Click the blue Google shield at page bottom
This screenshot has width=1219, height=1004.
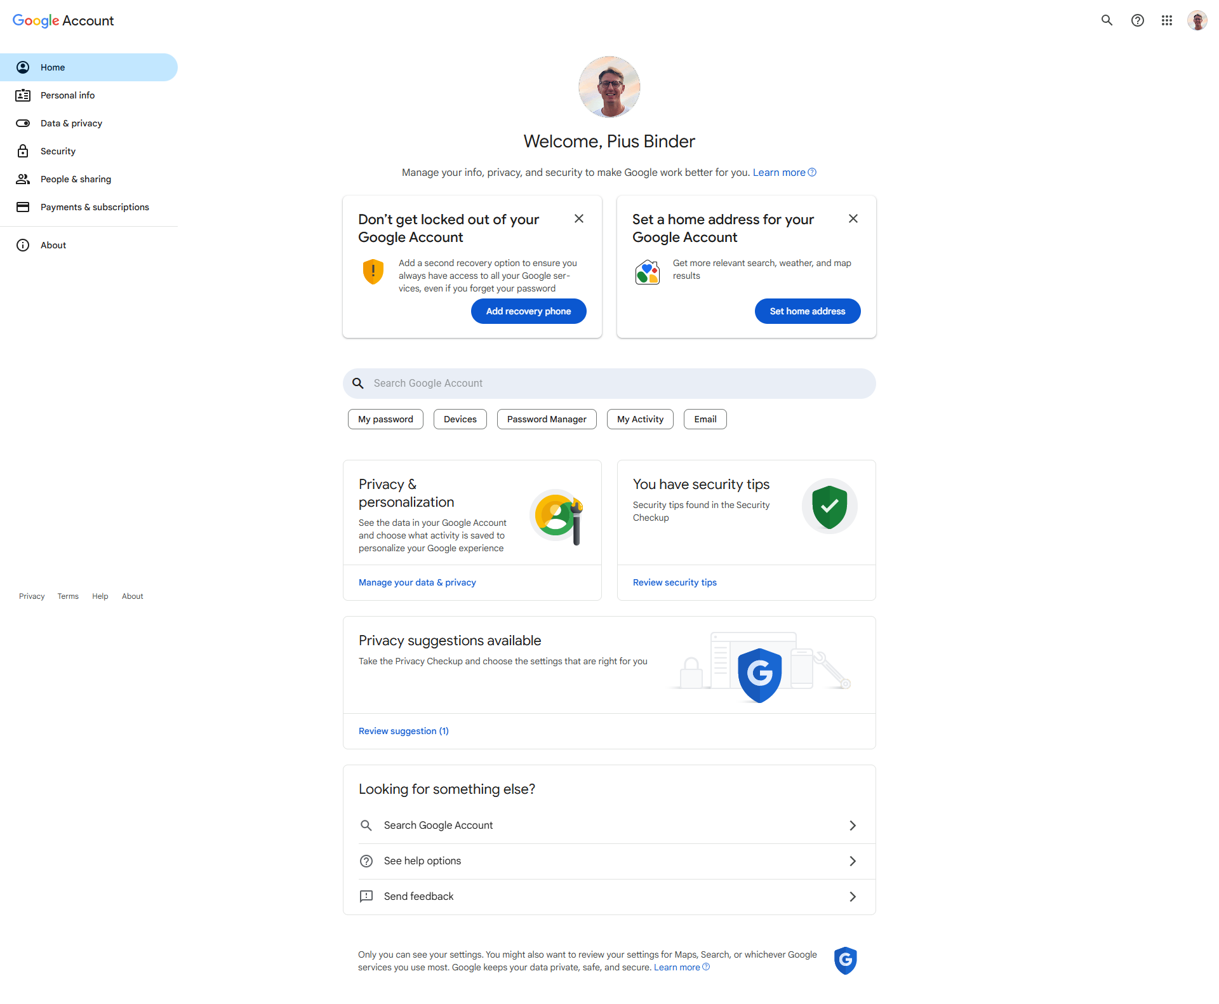tap(845, 960)
